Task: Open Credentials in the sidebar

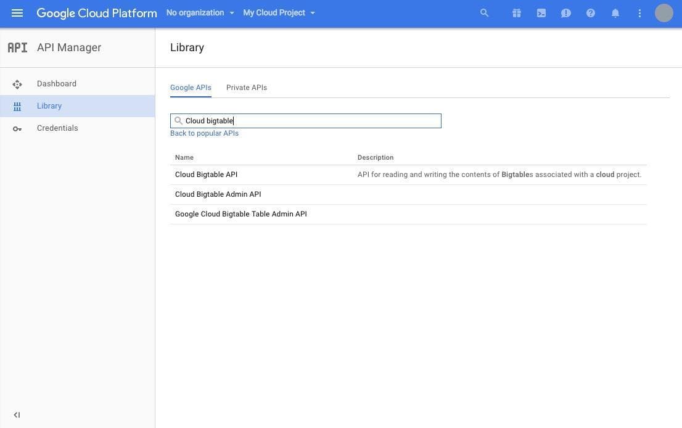Action: point(57,128)
